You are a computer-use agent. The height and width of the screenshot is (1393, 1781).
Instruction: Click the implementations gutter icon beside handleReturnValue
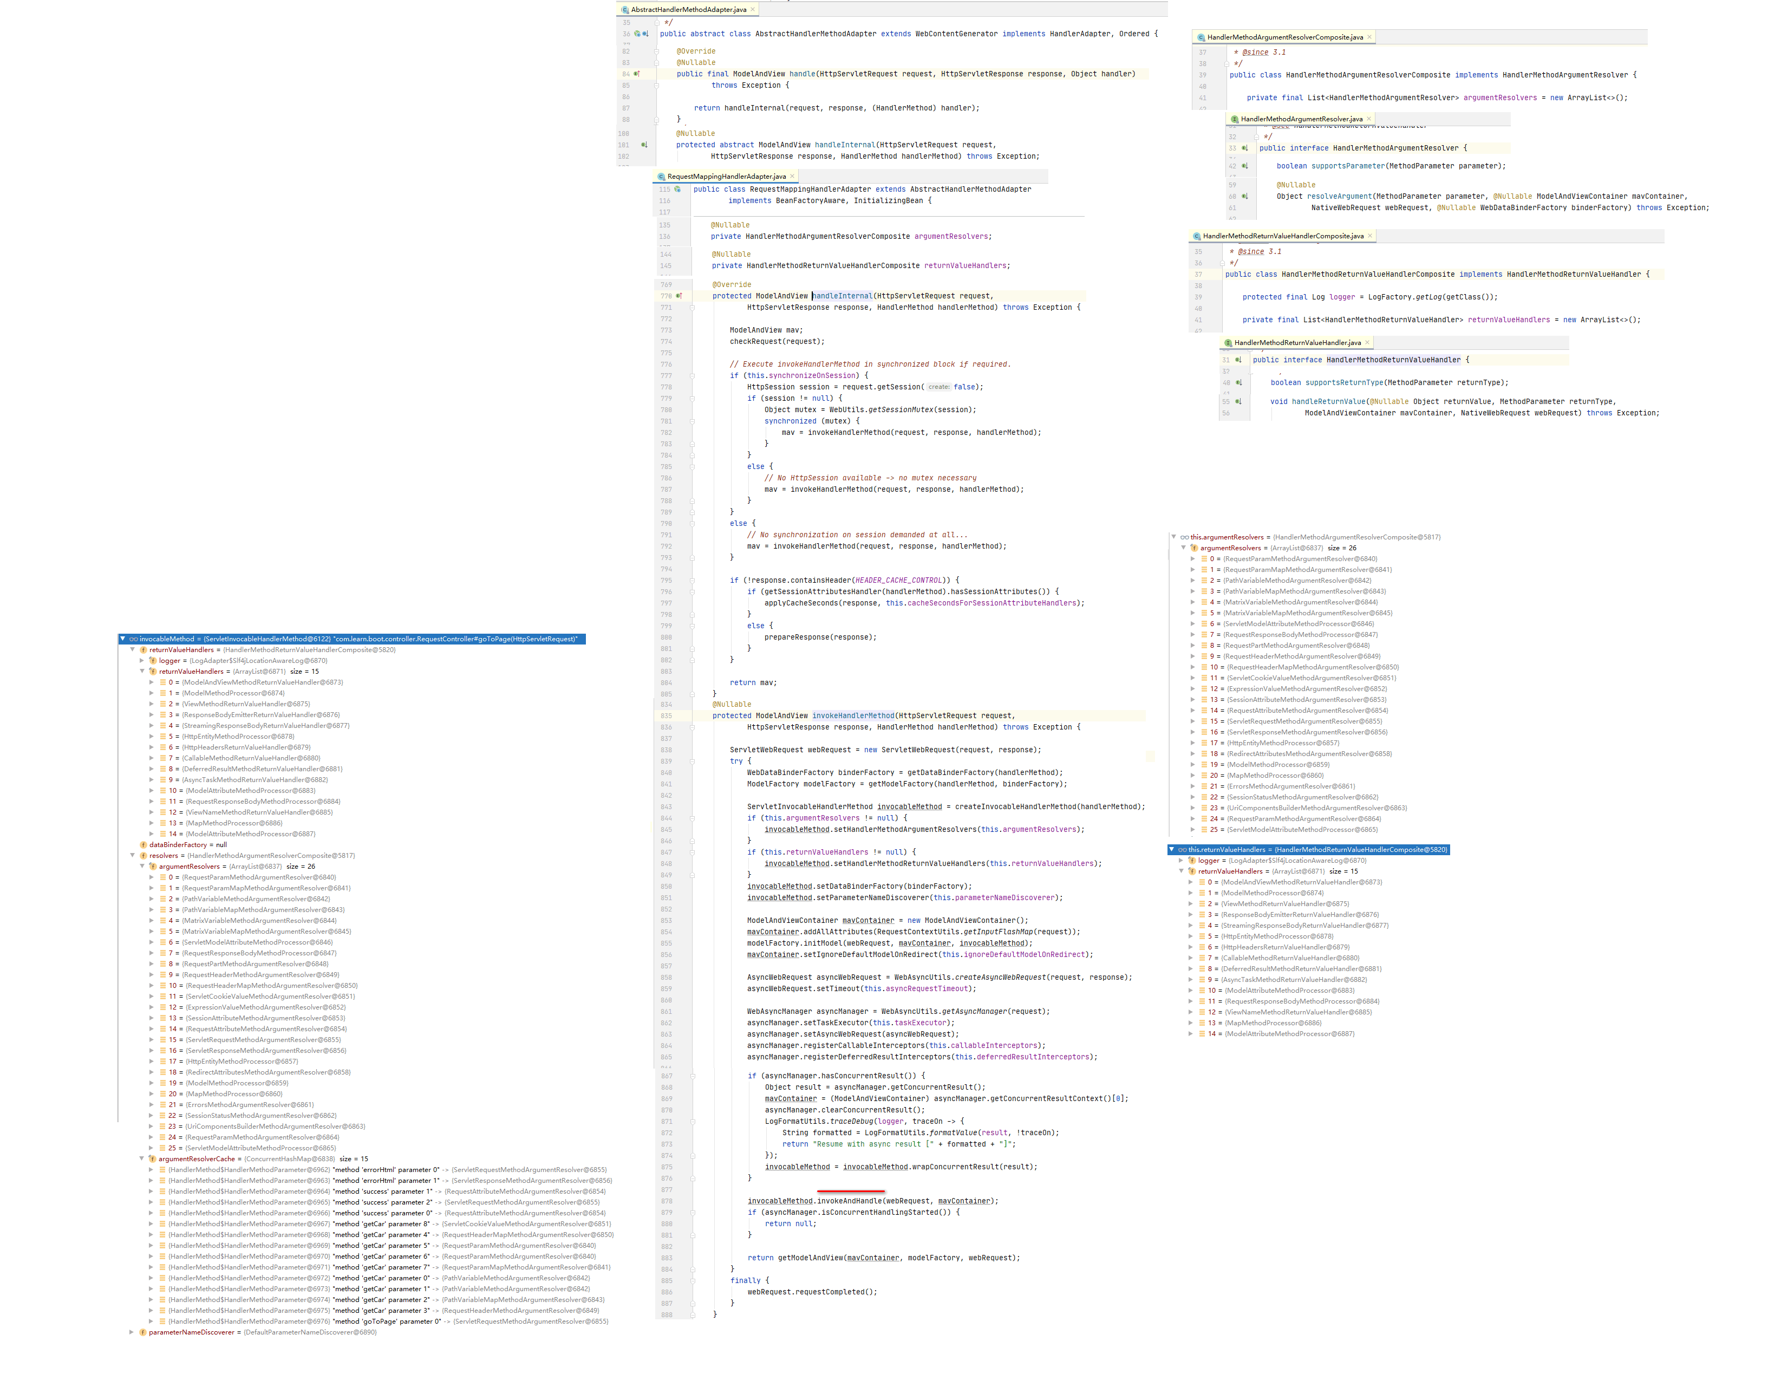click(1239, 401)
